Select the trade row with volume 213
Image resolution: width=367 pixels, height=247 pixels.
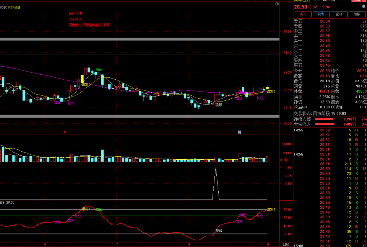coord(330,164)
